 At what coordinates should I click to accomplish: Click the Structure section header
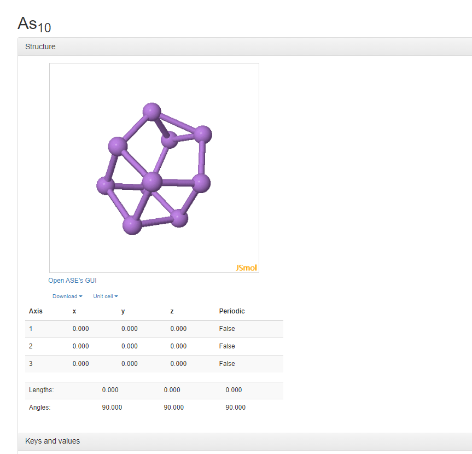pos(40,46)
